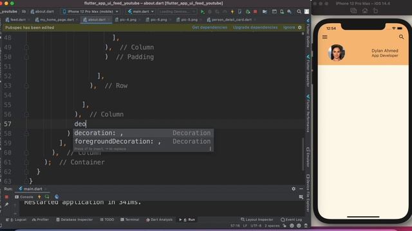Viewport: 412px width, 231px height.
Task: Open TODO tool window
Action: (107, 219)
